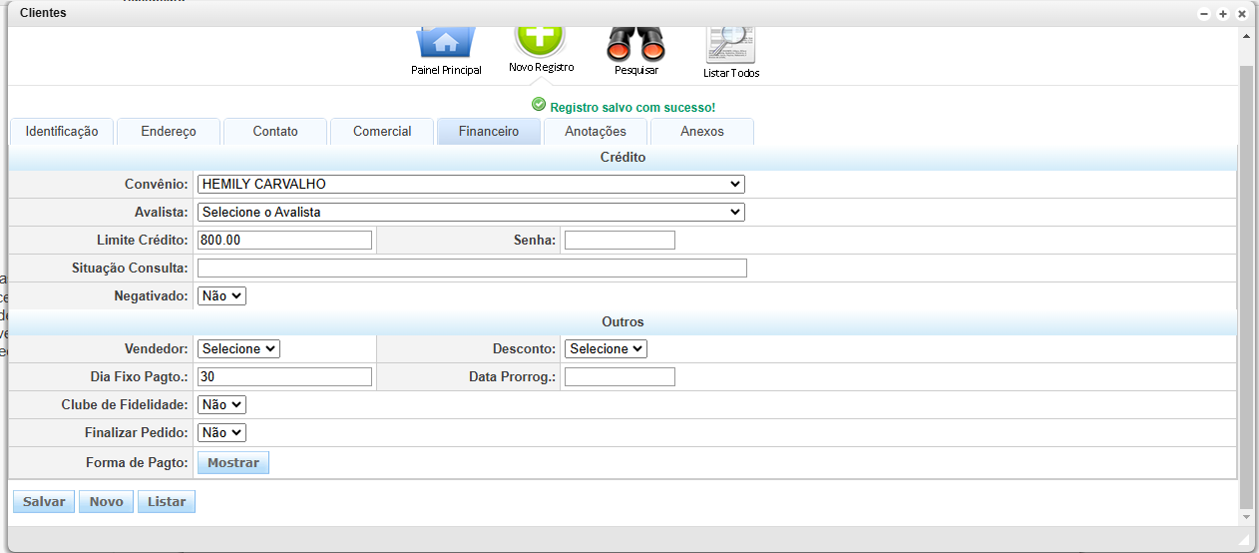1259x553 pixels.
Task: Click the Listar Todos icon
Action: (x=730, y=42)
